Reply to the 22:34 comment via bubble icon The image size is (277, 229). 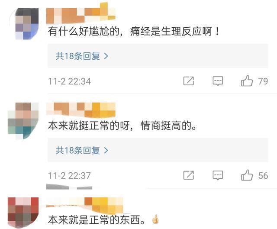pyautogui.click(x=218, y=81)
